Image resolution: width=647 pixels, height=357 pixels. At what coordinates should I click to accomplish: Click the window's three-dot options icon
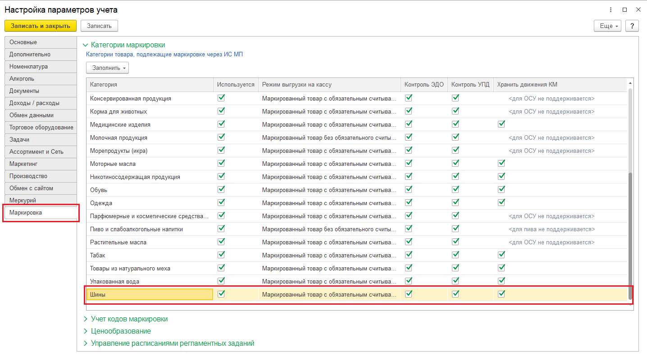pos(611,9)
